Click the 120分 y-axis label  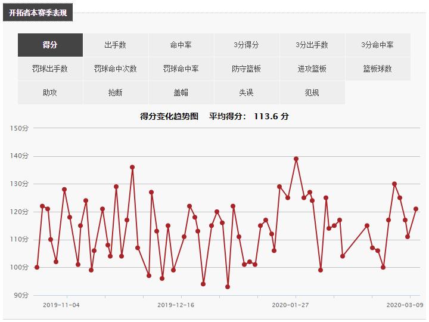click(19, 212)
